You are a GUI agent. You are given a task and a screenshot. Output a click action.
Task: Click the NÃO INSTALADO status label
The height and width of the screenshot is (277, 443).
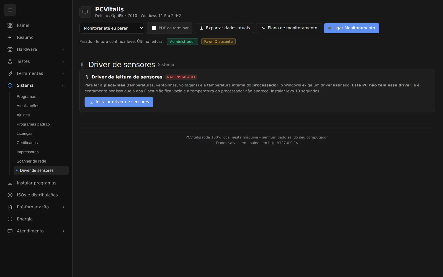point(181,77)
